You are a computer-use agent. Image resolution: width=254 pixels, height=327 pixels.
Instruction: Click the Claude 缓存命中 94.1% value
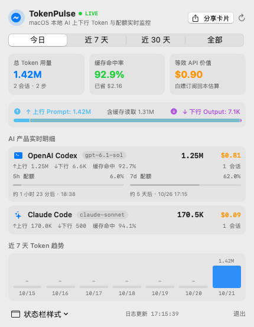tap(115, 226)
